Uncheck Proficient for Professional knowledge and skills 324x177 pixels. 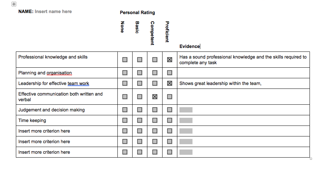(170, 60)
